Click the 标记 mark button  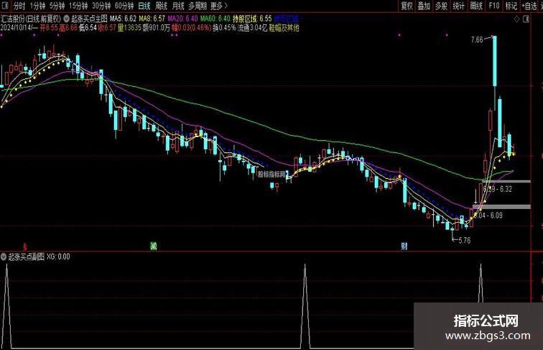click(x=511, y=6)
